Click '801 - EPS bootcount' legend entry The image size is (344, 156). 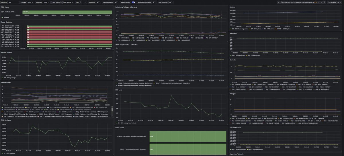[x=253, y=55]
